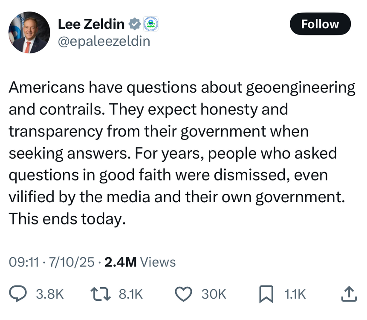Open the @epaleezeldin handle link
The image size is (367, 320).
(104, 41)
